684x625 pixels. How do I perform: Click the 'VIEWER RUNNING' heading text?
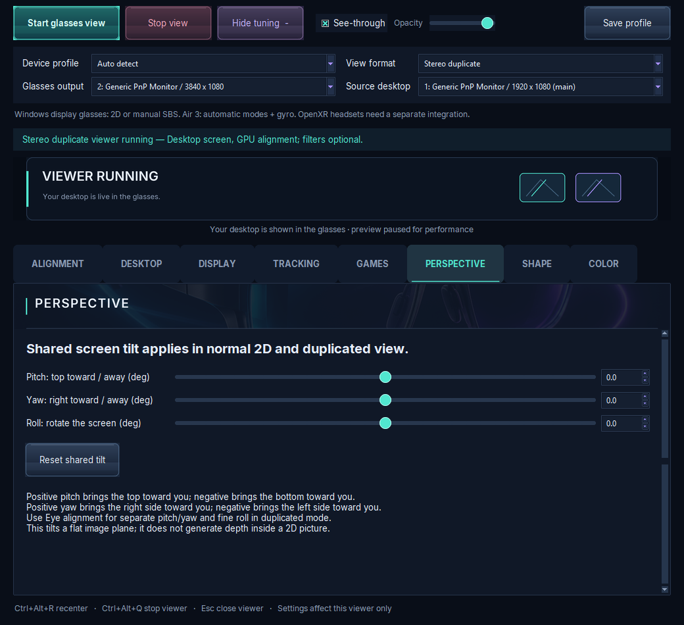[x=101, y=176]
